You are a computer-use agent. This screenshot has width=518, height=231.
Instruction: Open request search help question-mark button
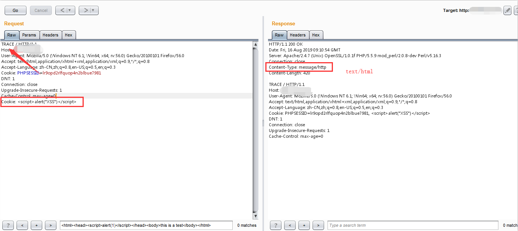[8, 225]
